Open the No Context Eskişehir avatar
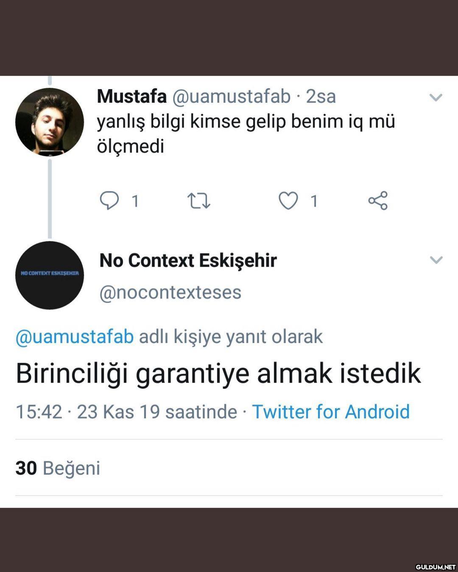 pos(50,275)
